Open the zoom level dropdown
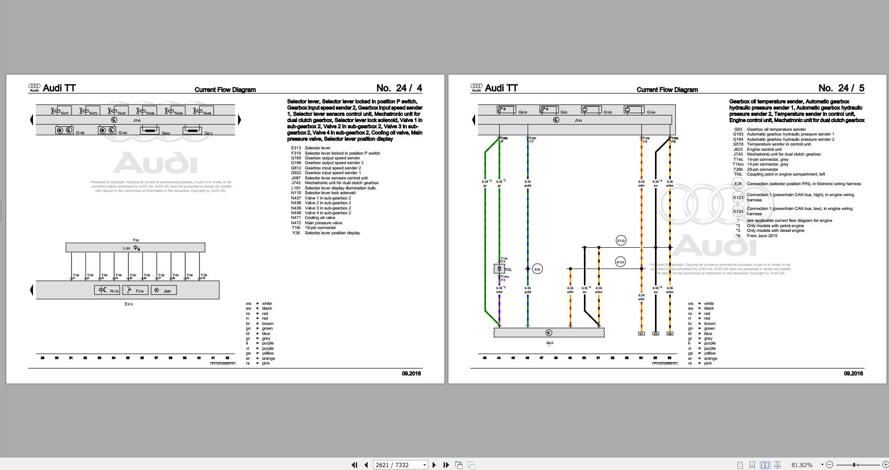 click(x=822, y=465)
